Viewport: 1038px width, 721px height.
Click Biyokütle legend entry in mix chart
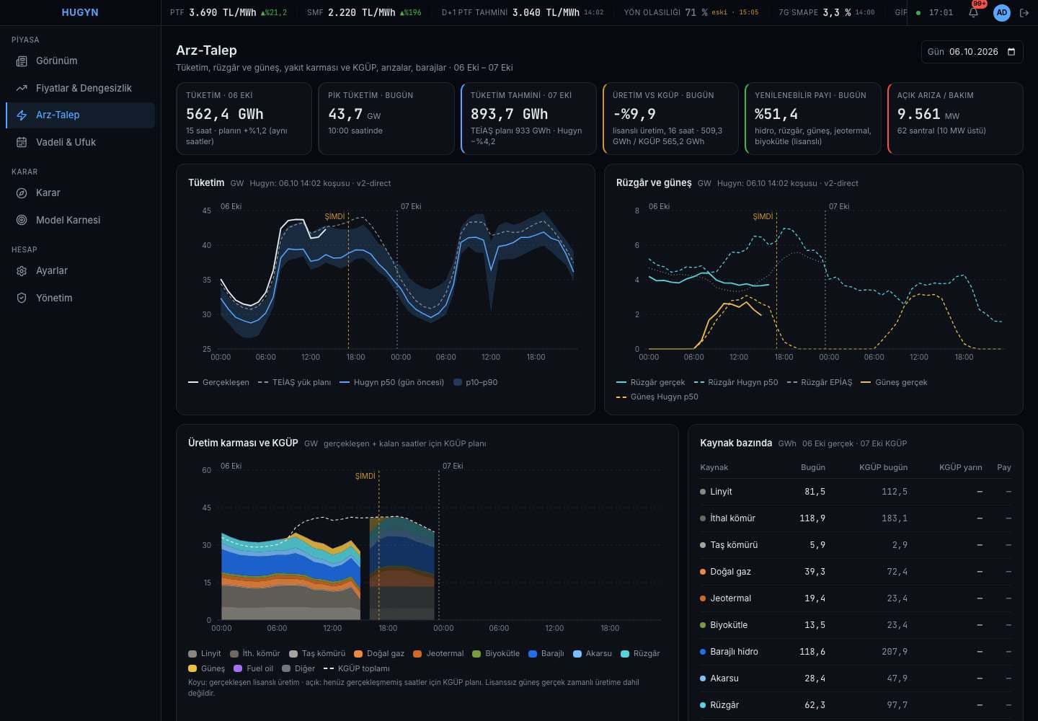click(x=496, y=654)
